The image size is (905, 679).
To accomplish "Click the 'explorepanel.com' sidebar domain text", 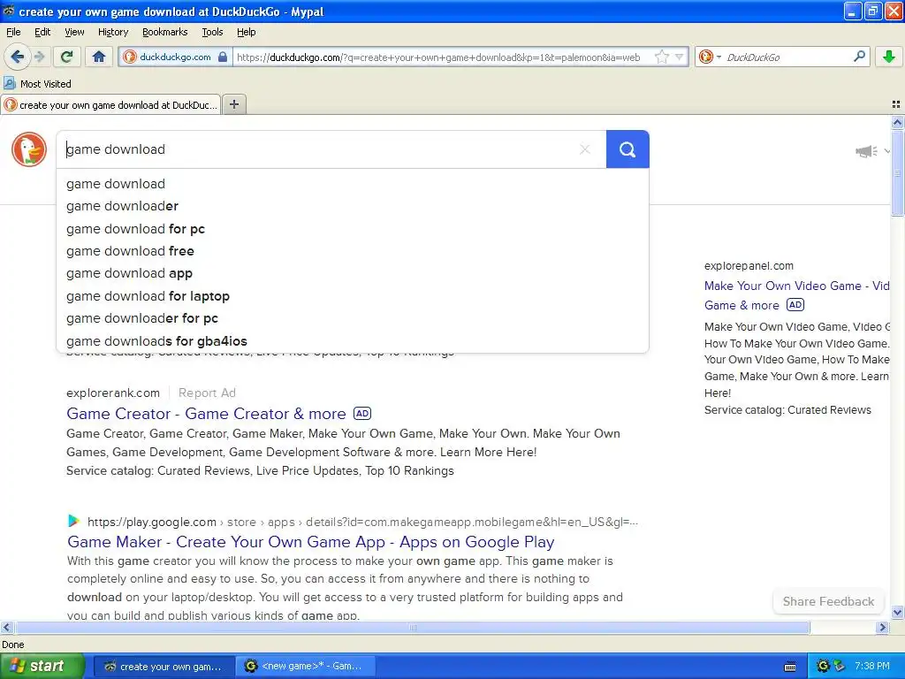I will tap(749, 265).
